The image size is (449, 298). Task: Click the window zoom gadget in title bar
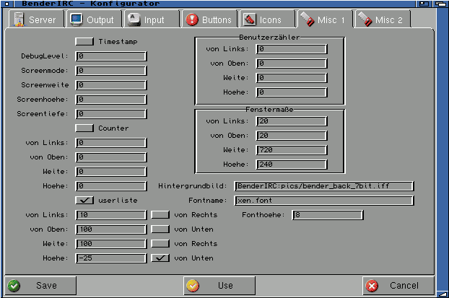click(424, 4)
